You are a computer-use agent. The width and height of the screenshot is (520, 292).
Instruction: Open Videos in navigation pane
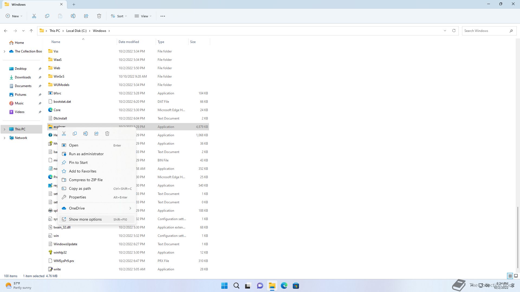(22, 112)
